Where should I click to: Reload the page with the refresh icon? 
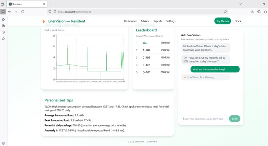23,12
